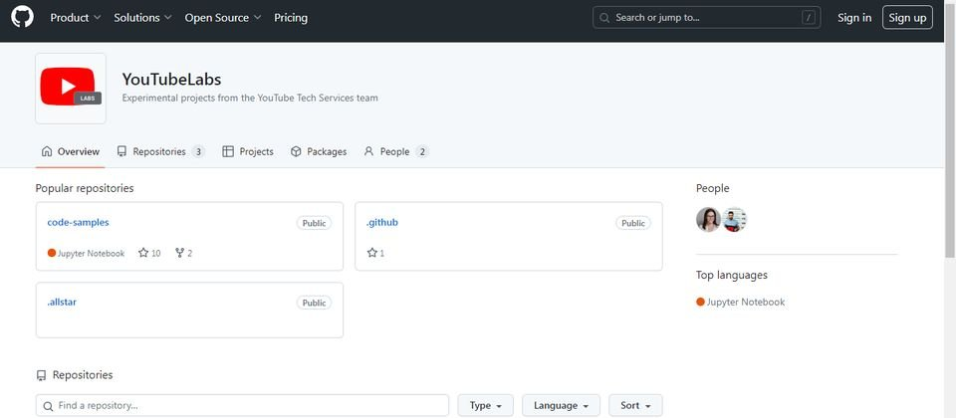Expand the Open Source menu
The height and width of the screenshot is (418, 956).
222,18
